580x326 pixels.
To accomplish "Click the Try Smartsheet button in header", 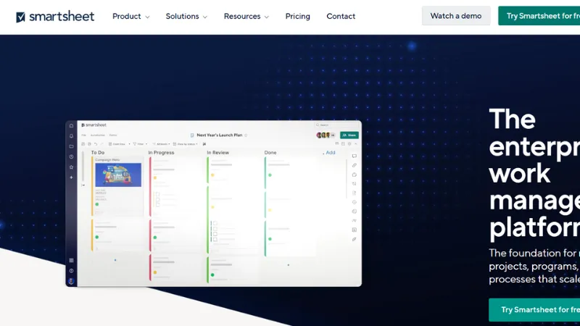I will (x=539, y=16).
